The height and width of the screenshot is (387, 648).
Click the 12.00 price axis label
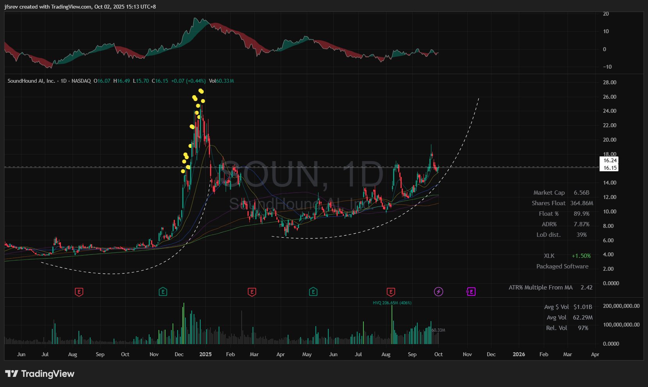pos(610,197)
